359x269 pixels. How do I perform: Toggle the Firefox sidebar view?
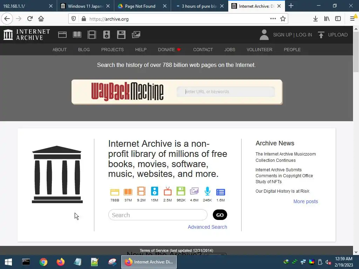click(x=338, y=19)
